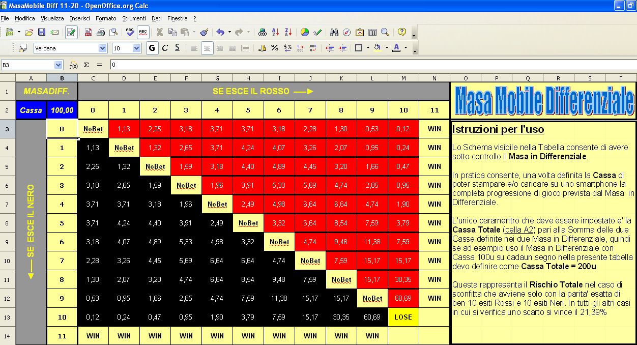Sort descending Z to A
The image size is (637, 345).
(287, 32)
